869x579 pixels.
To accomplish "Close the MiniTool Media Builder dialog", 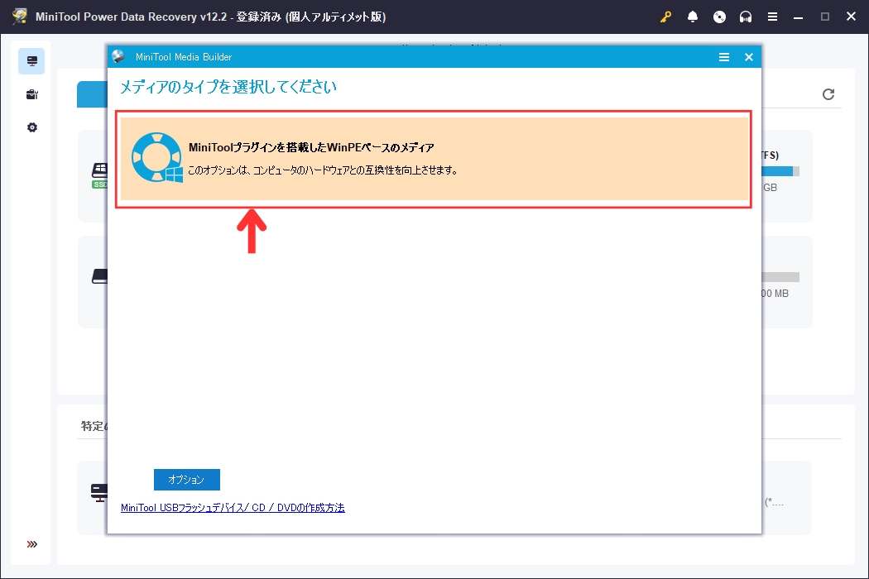I will [x=749, y=57].
